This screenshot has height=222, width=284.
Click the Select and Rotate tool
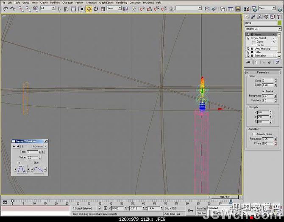coord(96,8)
